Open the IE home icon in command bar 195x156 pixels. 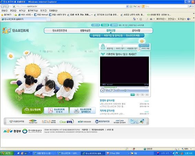point(134,19)
